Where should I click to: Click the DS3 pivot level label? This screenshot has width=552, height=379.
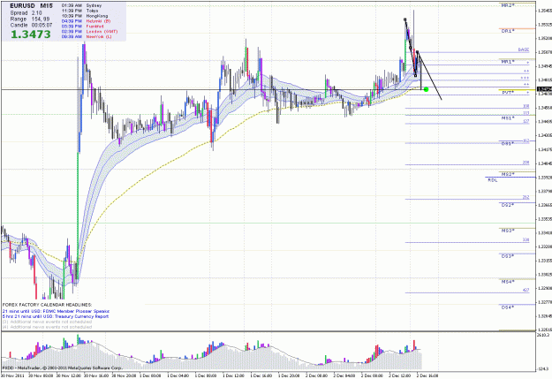(x=508, y=256)
